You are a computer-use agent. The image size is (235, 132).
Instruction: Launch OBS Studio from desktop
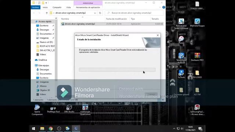click(69, 109)
